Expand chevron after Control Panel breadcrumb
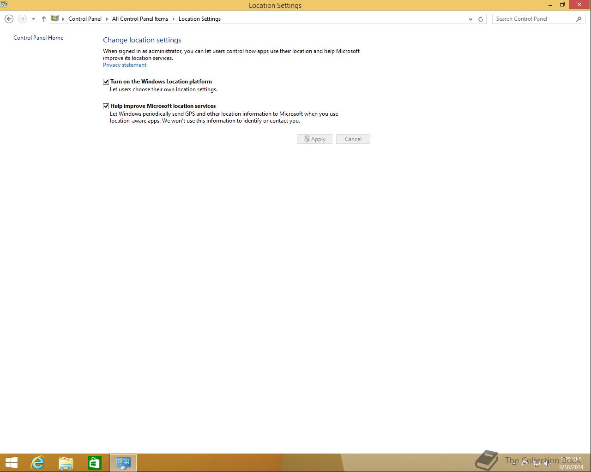 107,19
